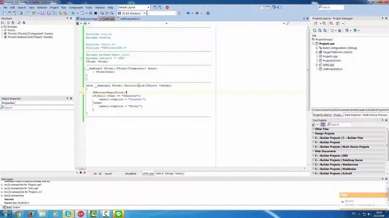
Task: Click the Refresh icon in the Project Manager
Action: [x=315, y=30]
